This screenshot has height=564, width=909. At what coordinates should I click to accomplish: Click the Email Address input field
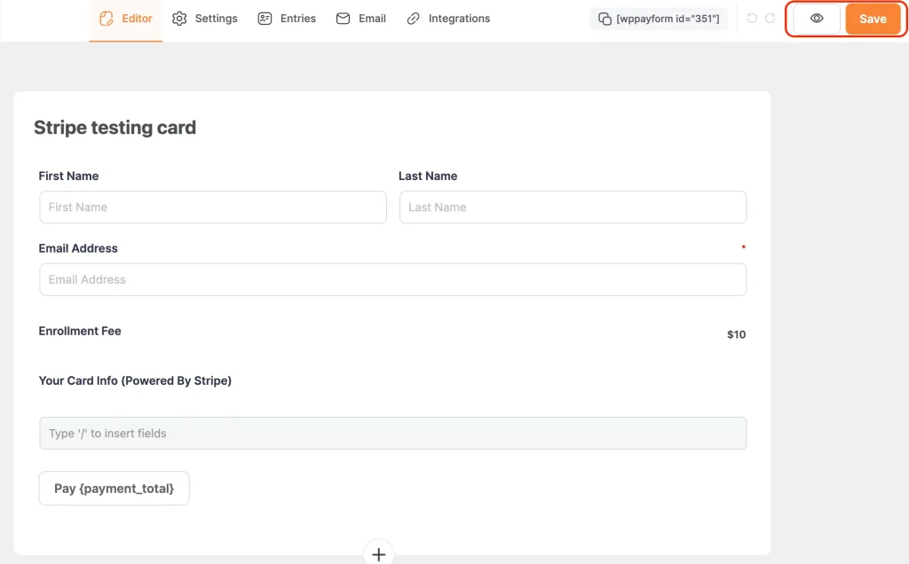392,278
